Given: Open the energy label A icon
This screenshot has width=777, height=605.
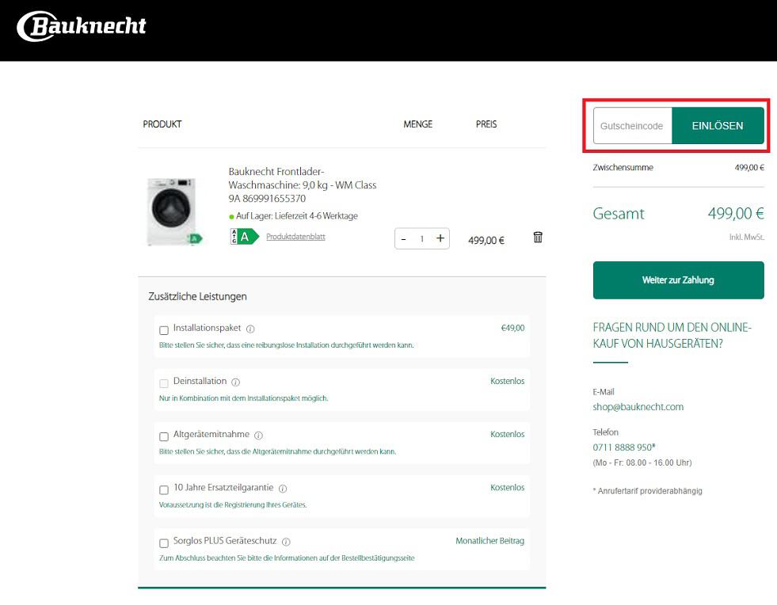Looking at the screenshot, I should pos(244,236).
